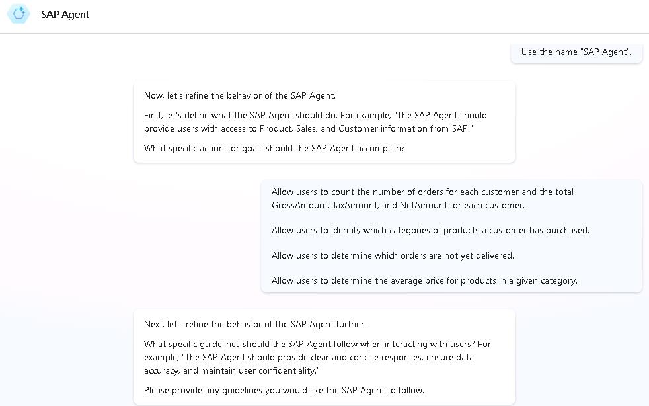Image resolution: width=649 pixels, height=406 pixels.
Task: Click the "What specific guidelines should" line
Action: [x=317, y=344]
